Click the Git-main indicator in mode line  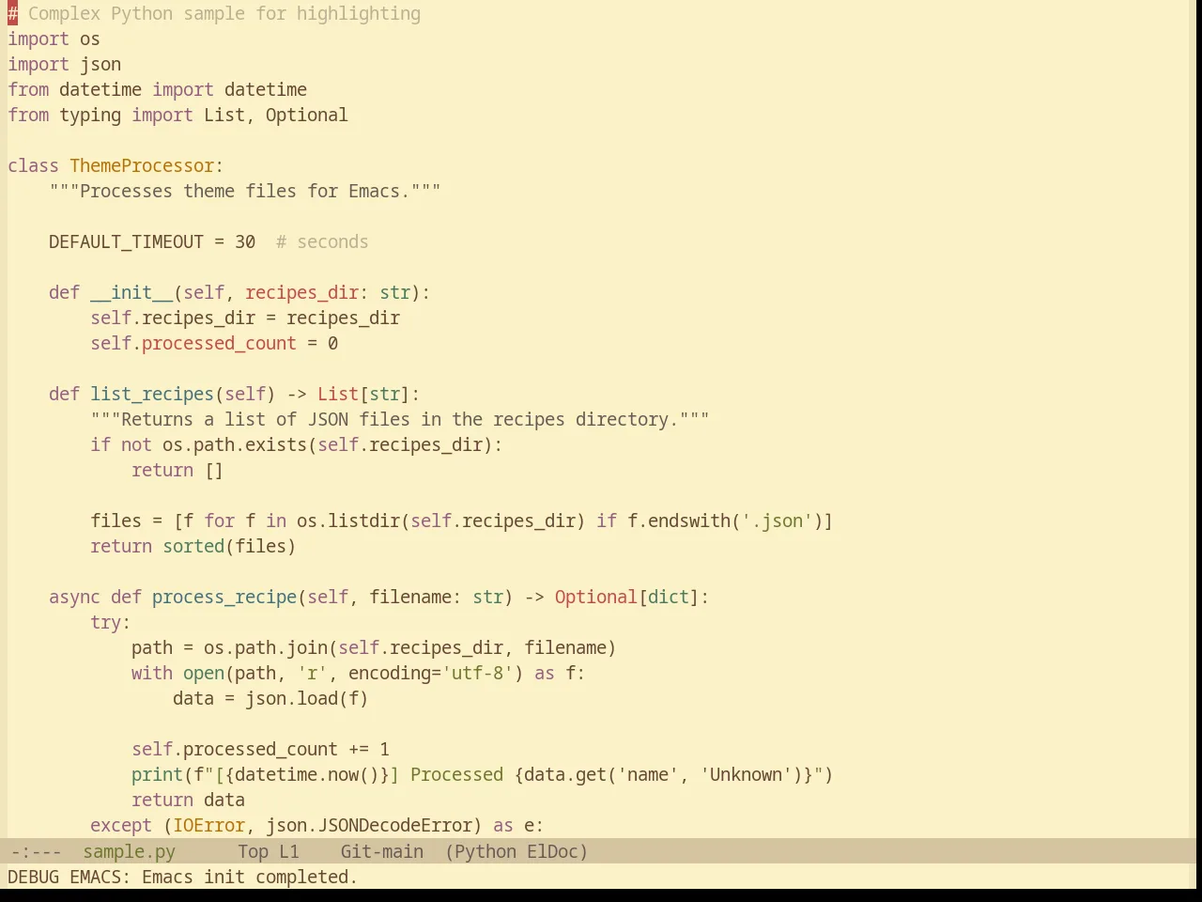coord(381,851)
